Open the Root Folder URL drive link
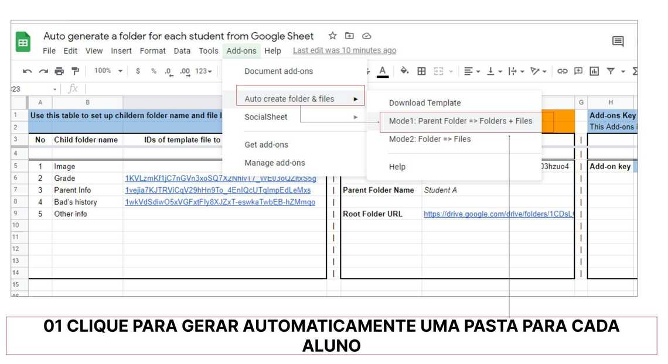Screen dimensions: 668x364 499,214
